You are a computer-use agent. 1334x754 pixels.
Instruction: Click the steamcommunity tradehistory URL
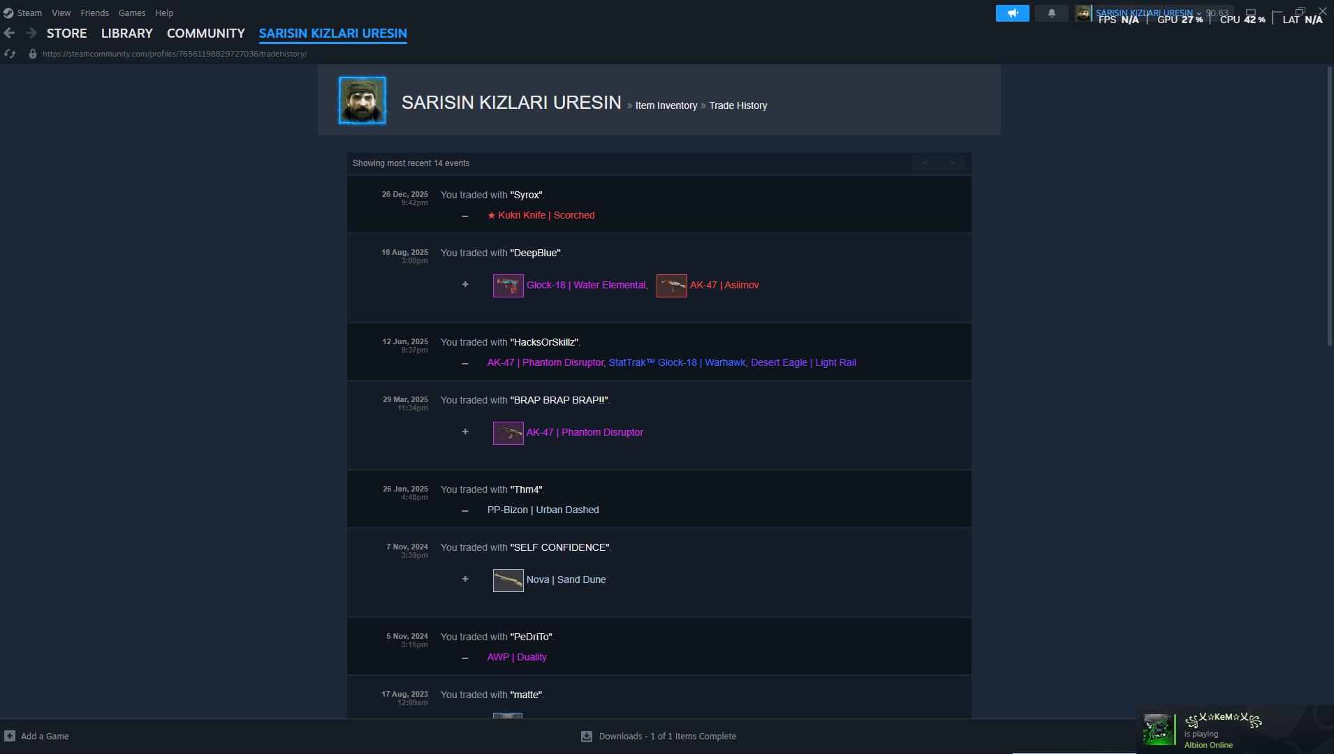coord(175,54)
